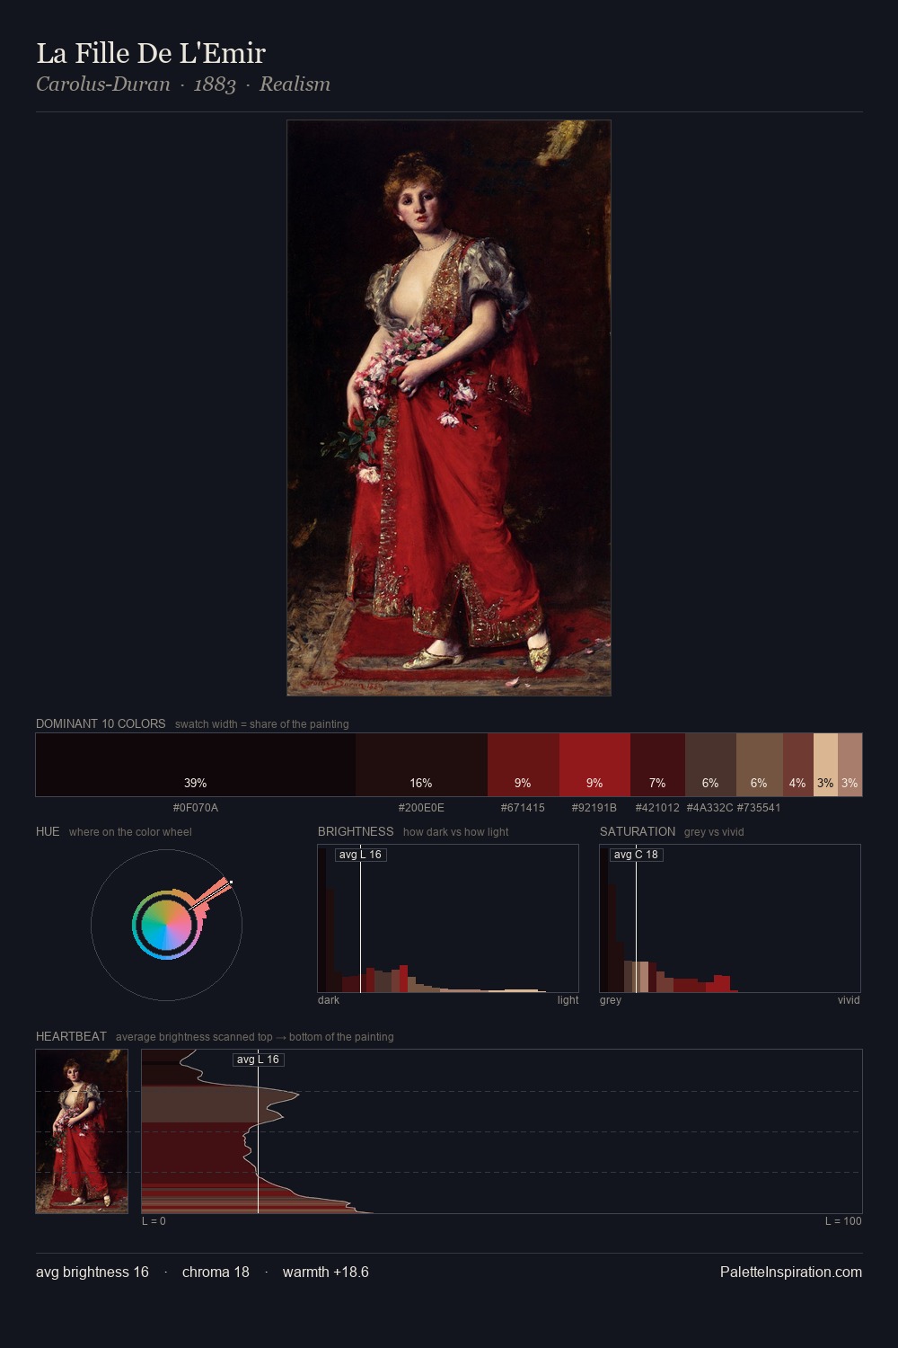The height and width of the screenshot is (1348, 898).
Task: Click the 'dark' axis label under Brightness
Action: pos(329,1000)
